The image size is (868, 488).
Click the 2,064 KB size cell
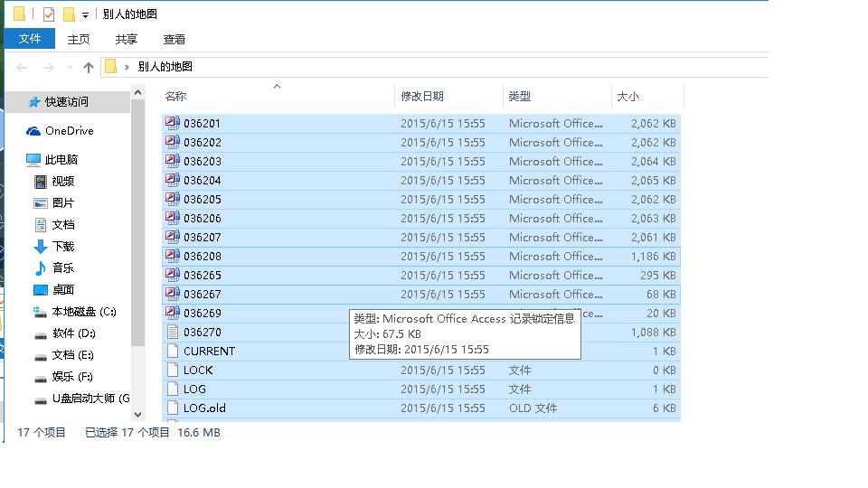click(653, 162)
